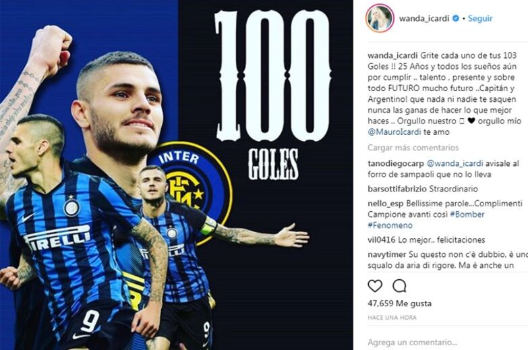Load more comments via Cargar más comentarios

click(413, 148)
